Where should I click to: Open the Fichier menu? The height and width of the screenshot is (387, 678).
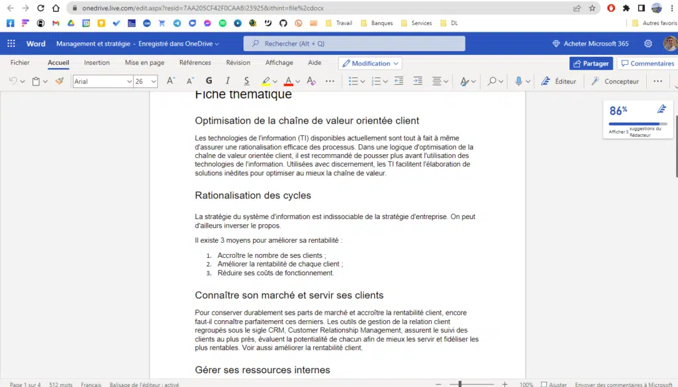tap(20, 63)
